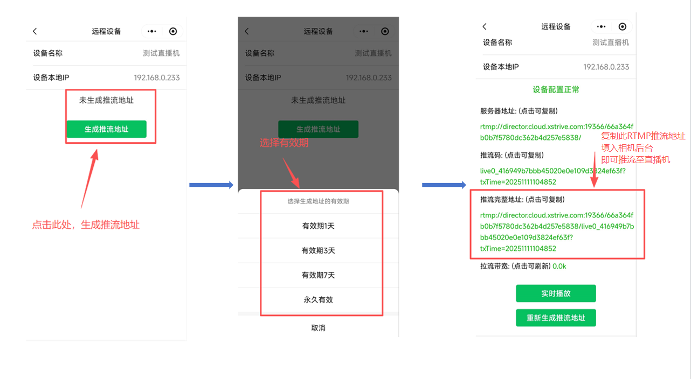691x379 pixels.
Task: Click the green 生成推流地址 button in the left phone
Action: pos(106,129)
